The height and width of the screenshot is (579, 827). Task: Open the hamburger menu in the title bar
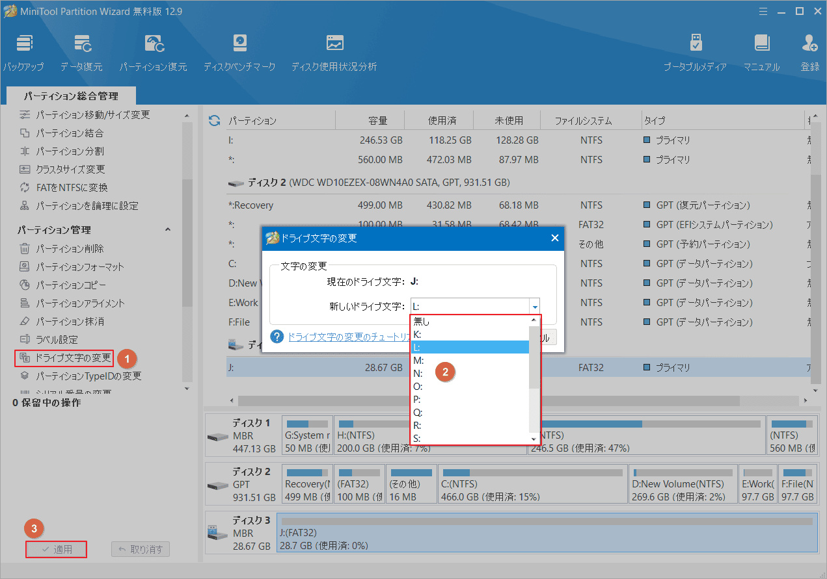[x=764, y=10]
